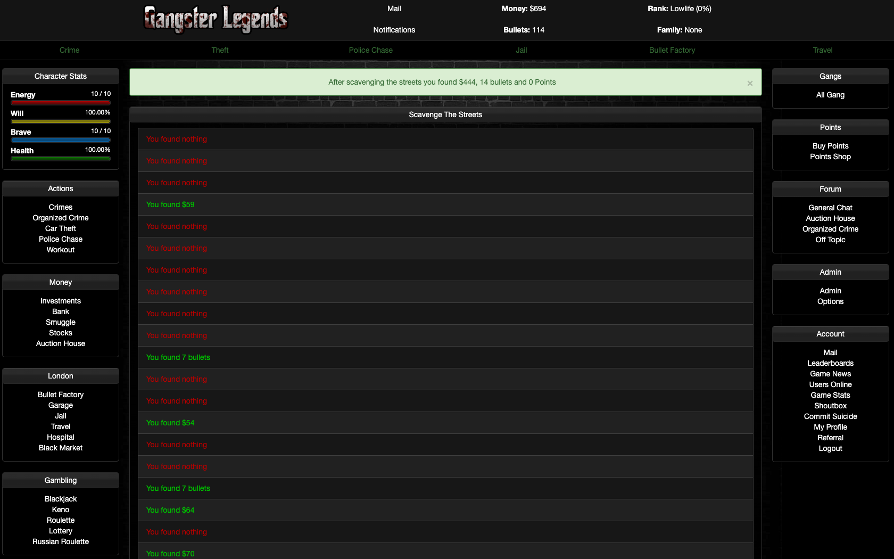Open Mail in the header

tap(394, 9)
